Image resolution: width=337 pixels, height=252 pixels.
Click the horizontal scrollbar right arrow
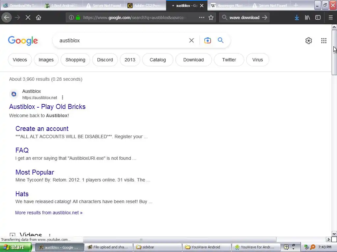point(328,239)
